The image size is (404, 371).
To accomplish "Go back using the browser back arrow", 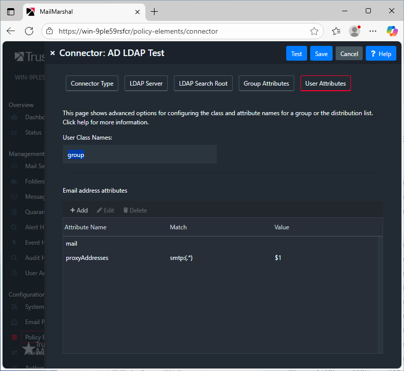I will point(11,31).
